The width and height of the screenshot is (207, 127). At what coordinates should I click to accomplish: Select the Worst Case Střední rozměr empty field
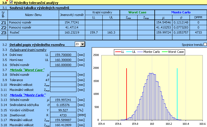[x=63, y=75]
